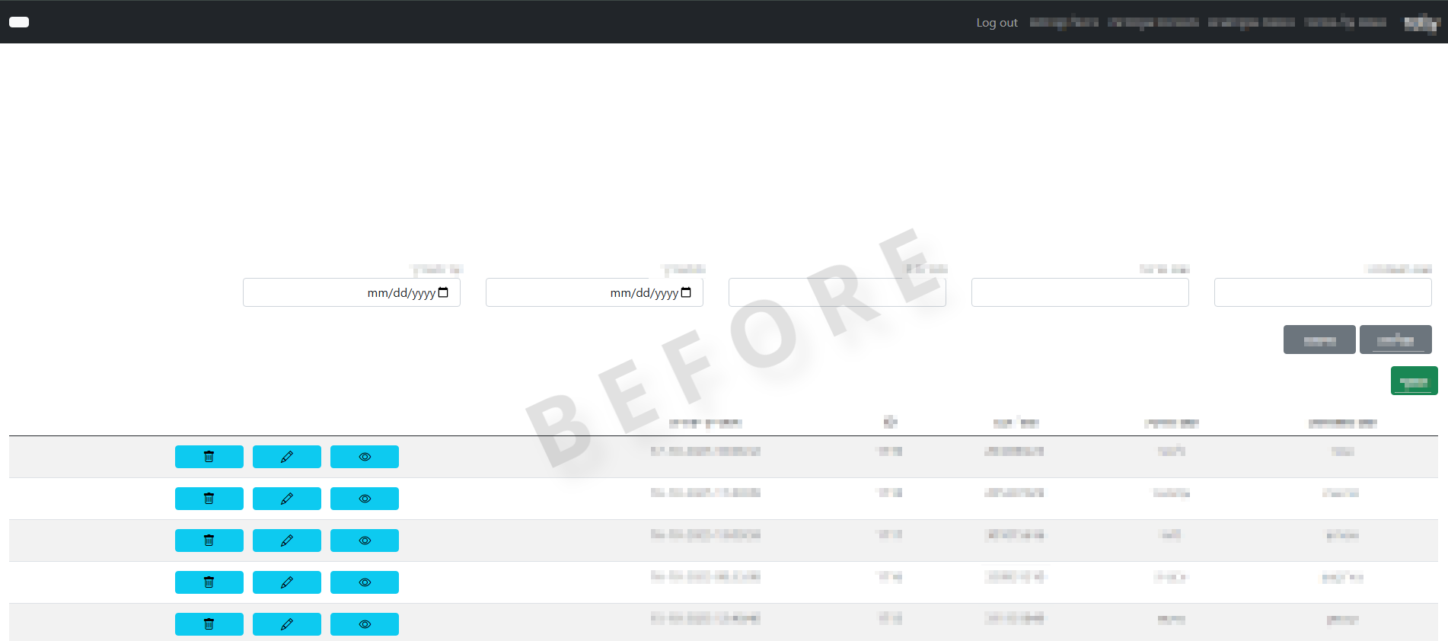Click Log out in the top navbar
The width and height of the screenshot is (1448, 641).
pos(997,23)
